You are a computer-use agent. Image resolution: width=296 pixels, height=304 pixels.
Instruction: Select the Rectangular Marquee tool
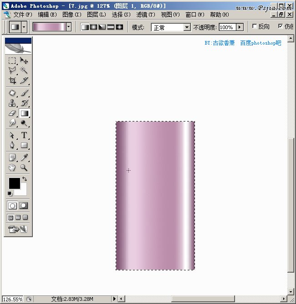pyautogui.click(x=12, y=61)
